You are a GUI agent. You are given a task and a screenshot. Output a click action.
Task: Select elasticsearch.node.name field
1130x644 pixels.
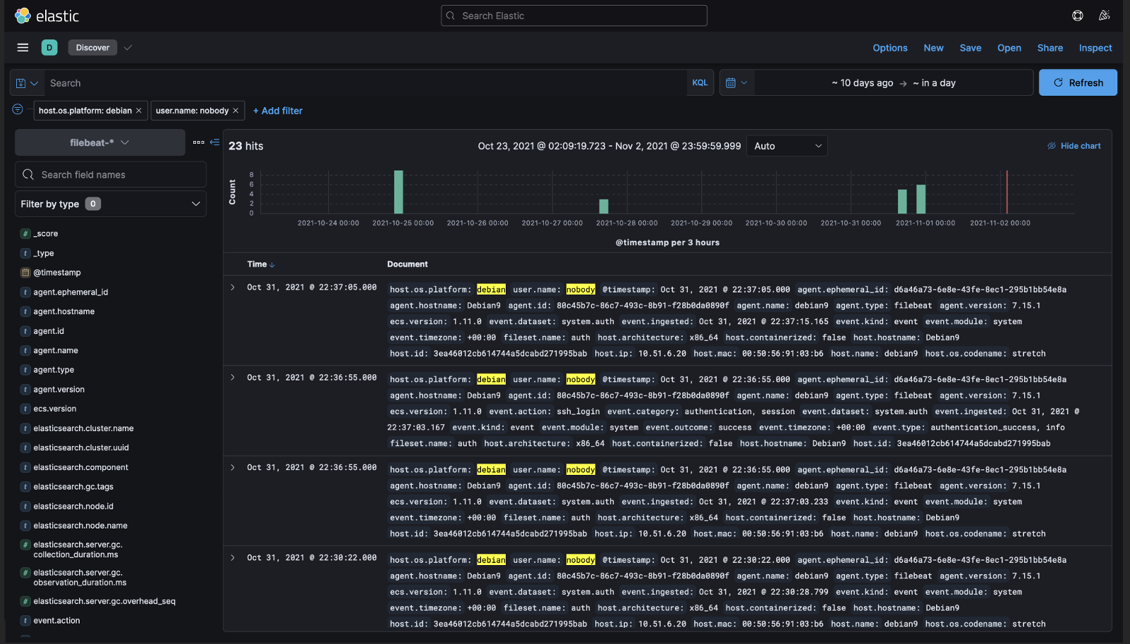80,526
